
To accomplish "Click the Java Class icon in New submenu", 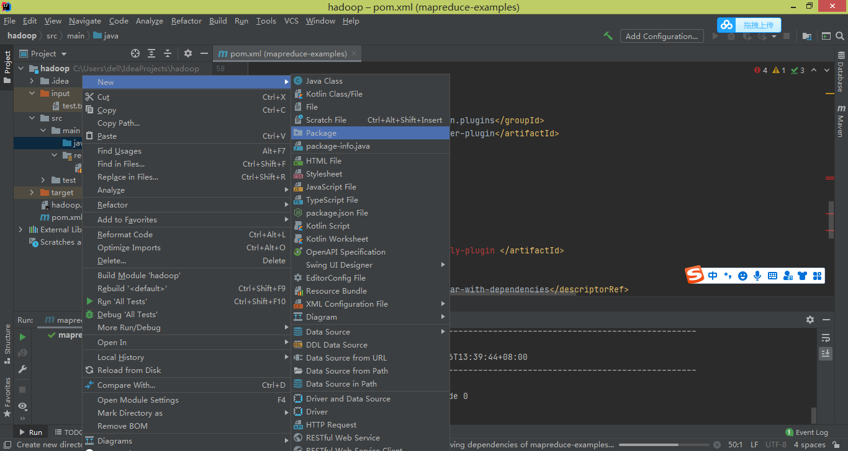I will click(x=298, y=81).
